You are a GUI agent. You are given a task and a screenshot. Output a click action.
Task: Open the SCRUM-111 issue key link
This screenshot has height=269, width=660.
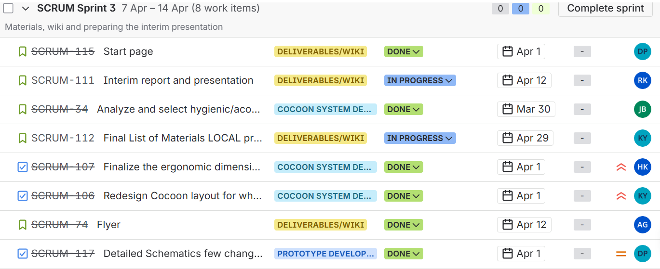63,80
